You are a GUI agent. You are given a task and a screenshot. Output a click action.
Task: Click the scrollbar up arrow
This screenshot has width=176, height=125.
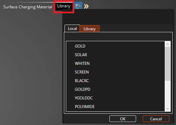167,44
